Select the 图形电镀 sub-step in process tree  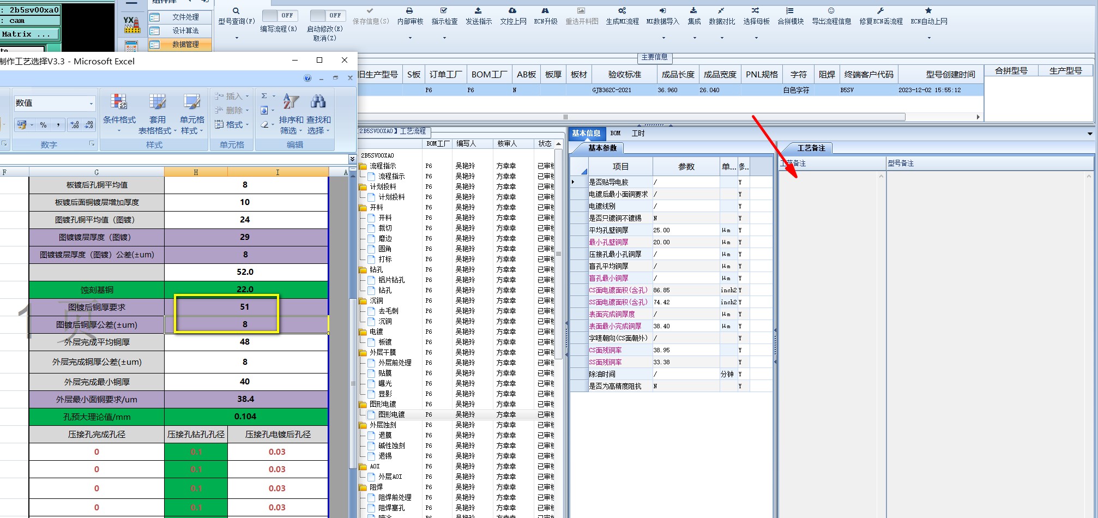(x=391, y=414)
